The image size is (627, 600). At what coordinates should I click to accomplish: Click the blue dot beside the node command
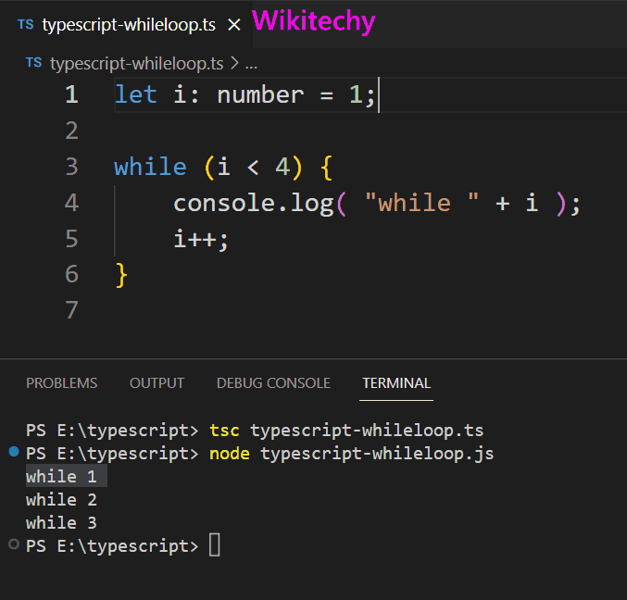pos(13,452)
